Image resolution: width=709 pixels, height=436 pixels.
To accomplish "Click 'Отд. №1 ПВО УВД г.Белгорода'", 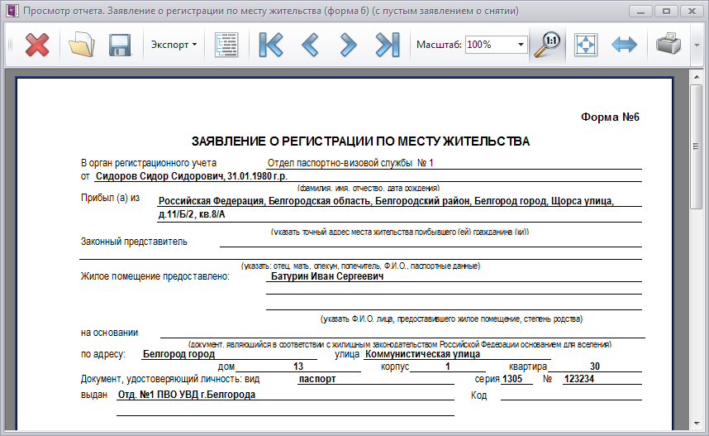I will tap(187, 395).
